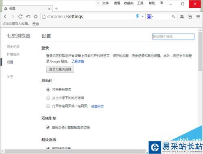The width and height of the screenshot is (203, 154).
Task: Toggle 启用双核引擎智能自动切换 checkbox
Action: pos(48,128)
